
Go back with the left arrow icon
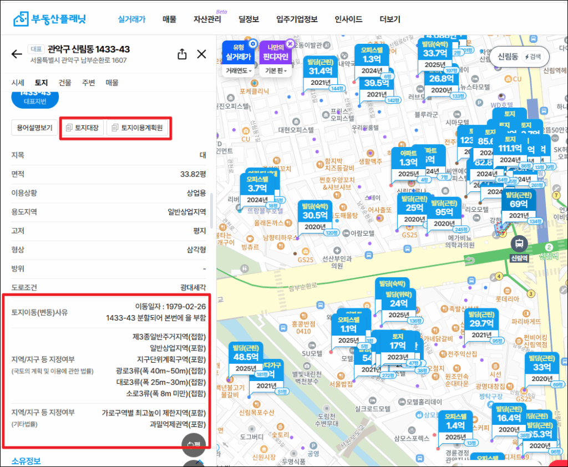17,54
